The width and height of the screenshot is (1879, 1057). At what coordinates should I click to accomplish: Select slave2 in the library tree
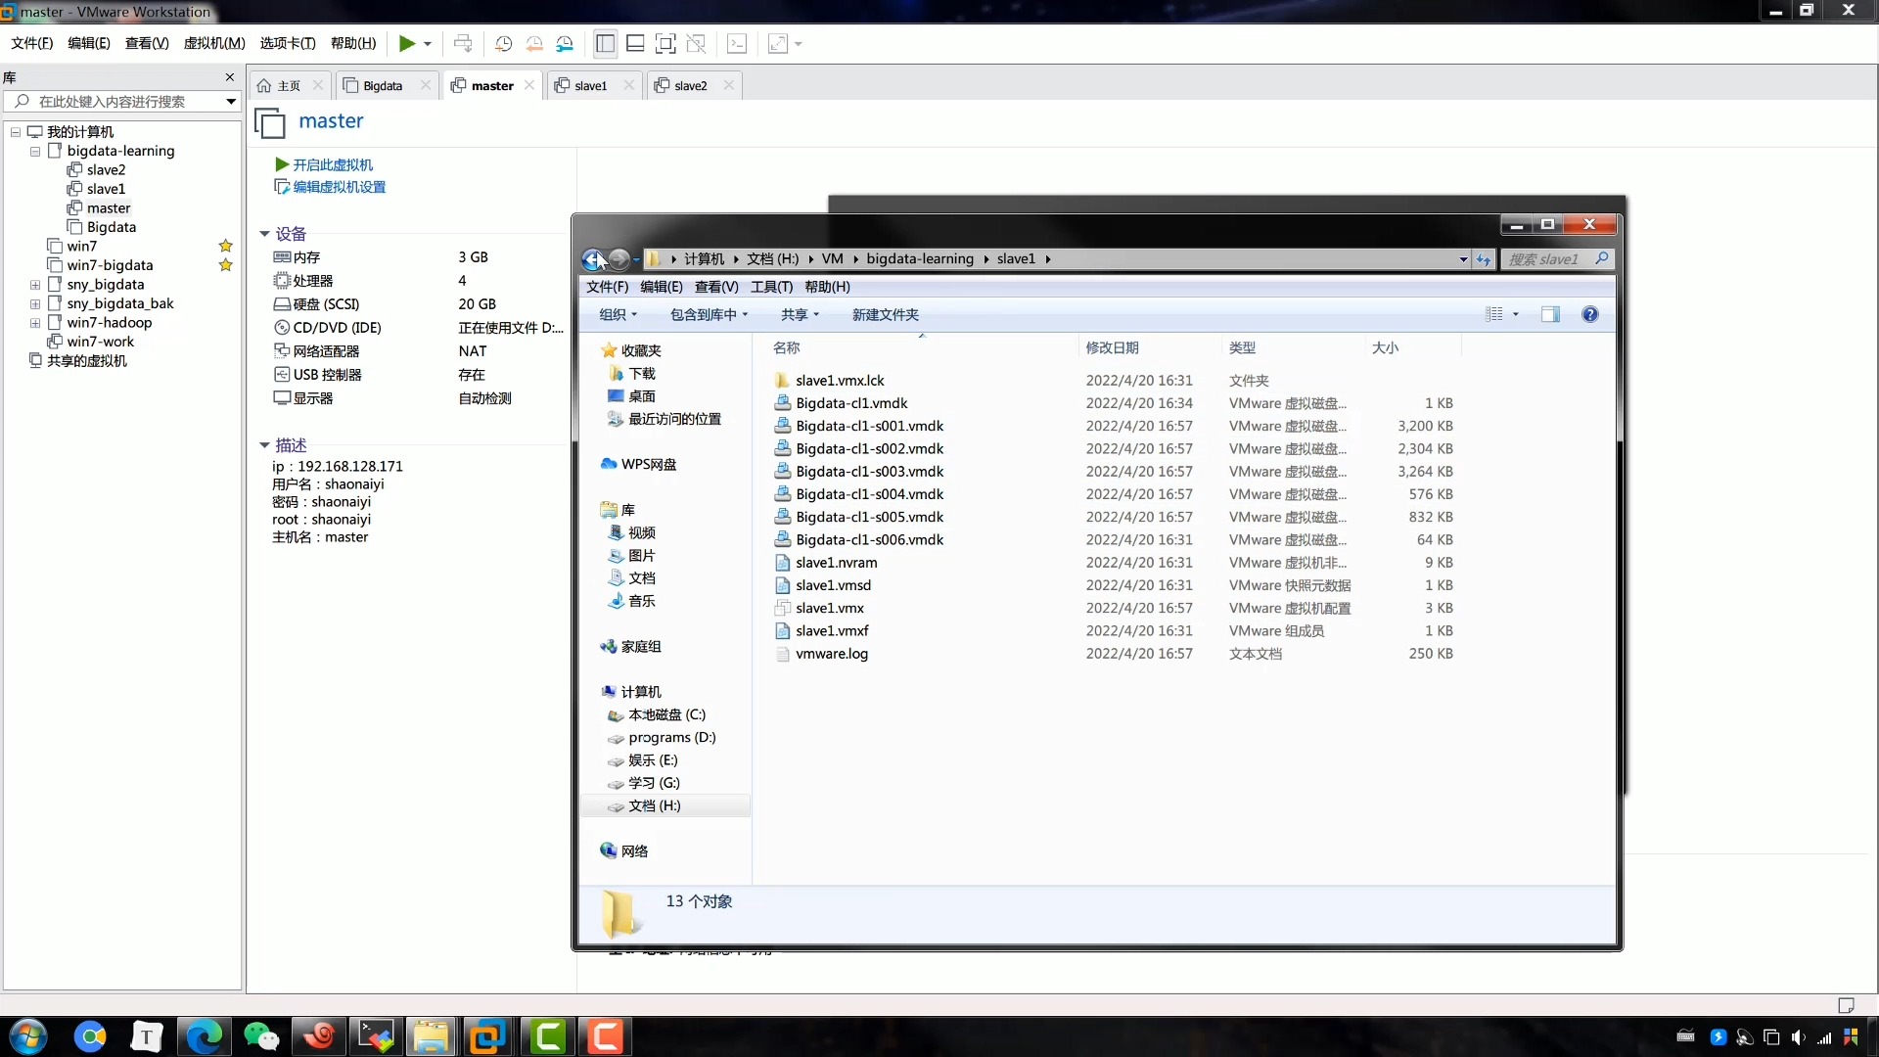tap(106, 169)
